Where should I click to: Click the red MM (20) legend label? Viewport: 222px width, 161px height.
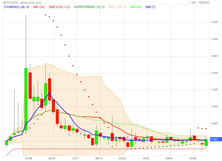(x=39, y=7)
